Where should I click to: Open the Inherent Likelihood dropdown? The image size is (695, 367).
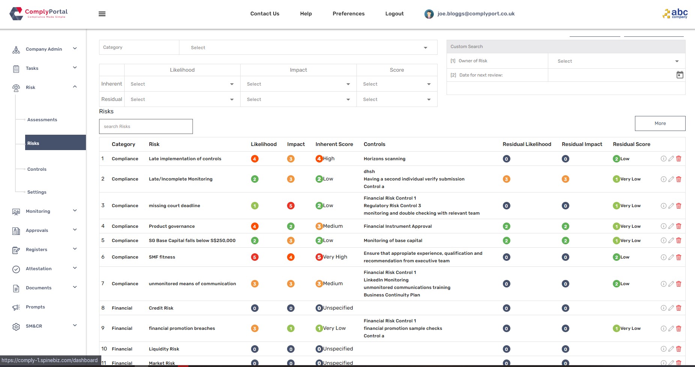point(182,84)
